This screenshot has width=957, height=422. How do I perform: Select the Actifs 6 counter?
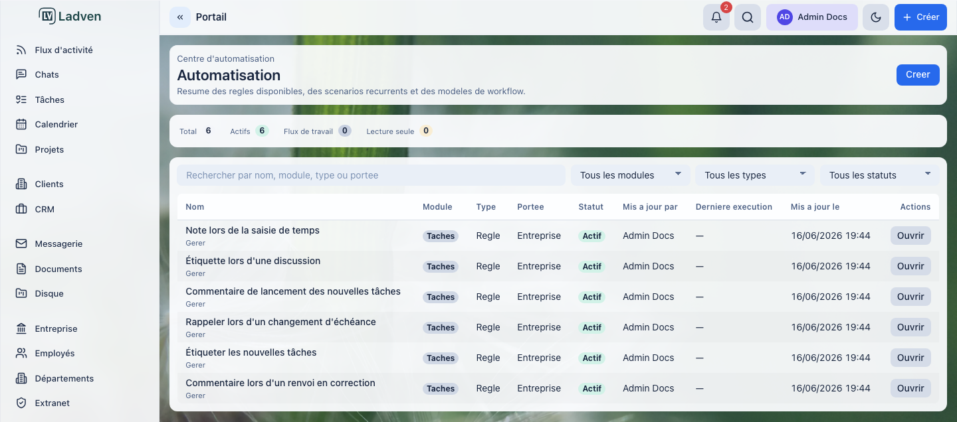(x=249, y=131)
